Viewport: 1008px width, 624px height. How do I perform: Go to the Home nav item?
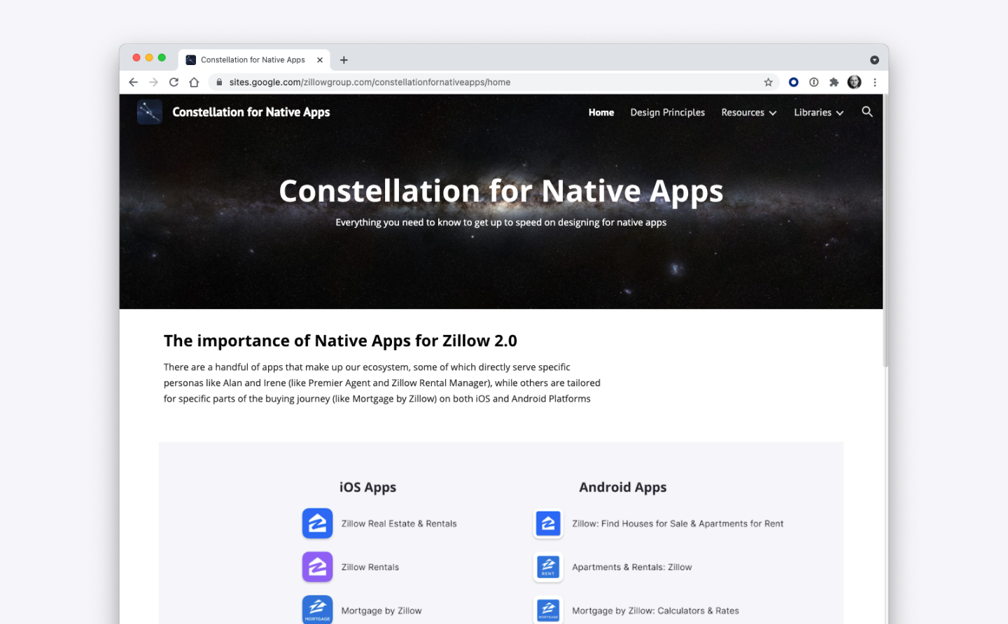coord(601,113)
